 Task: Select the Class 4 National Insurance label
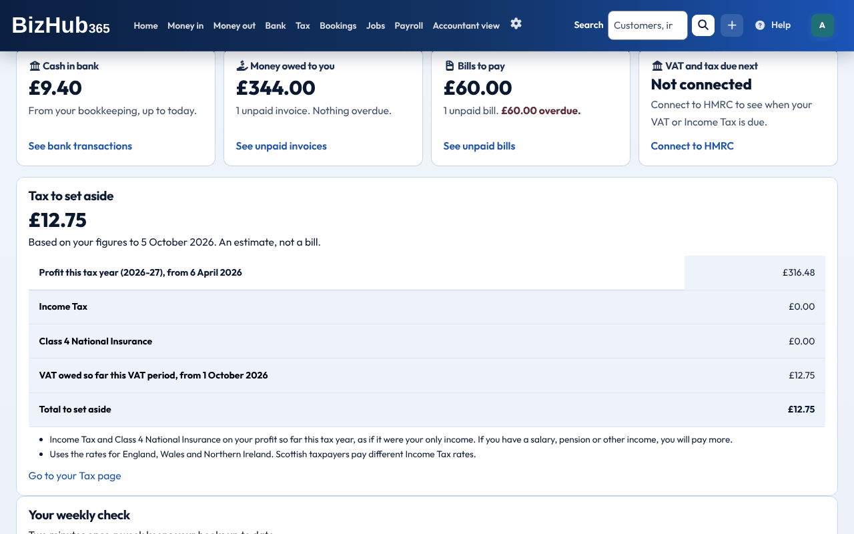click(95, 341)
